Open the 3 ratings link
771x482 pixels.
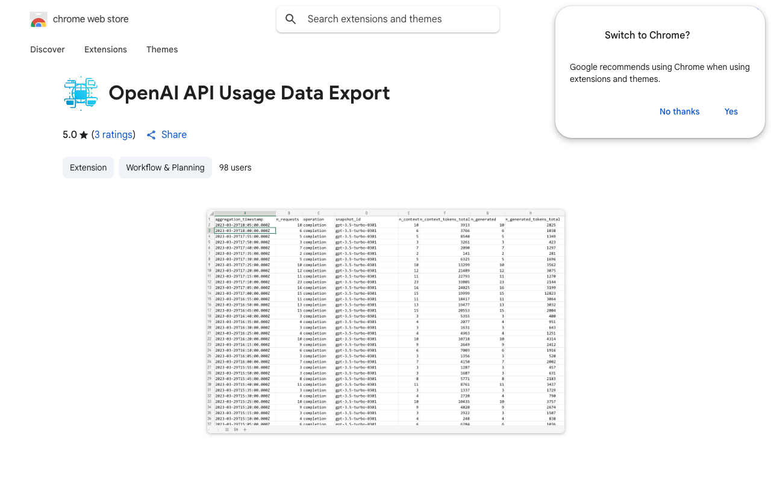click(x=114, y=134)
